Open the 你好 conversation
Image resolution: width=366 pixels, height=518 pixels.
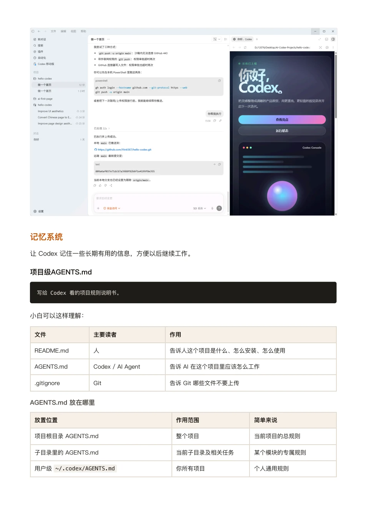(x=59, y=139)
